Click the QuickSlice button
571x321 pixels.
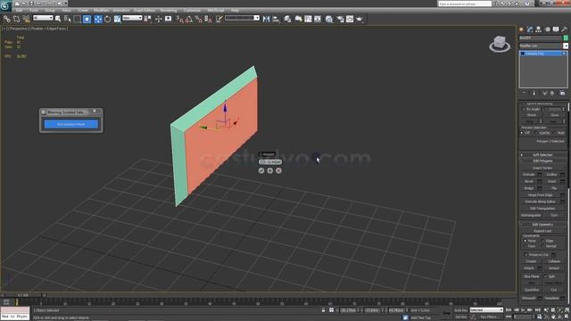coord(532,290)
